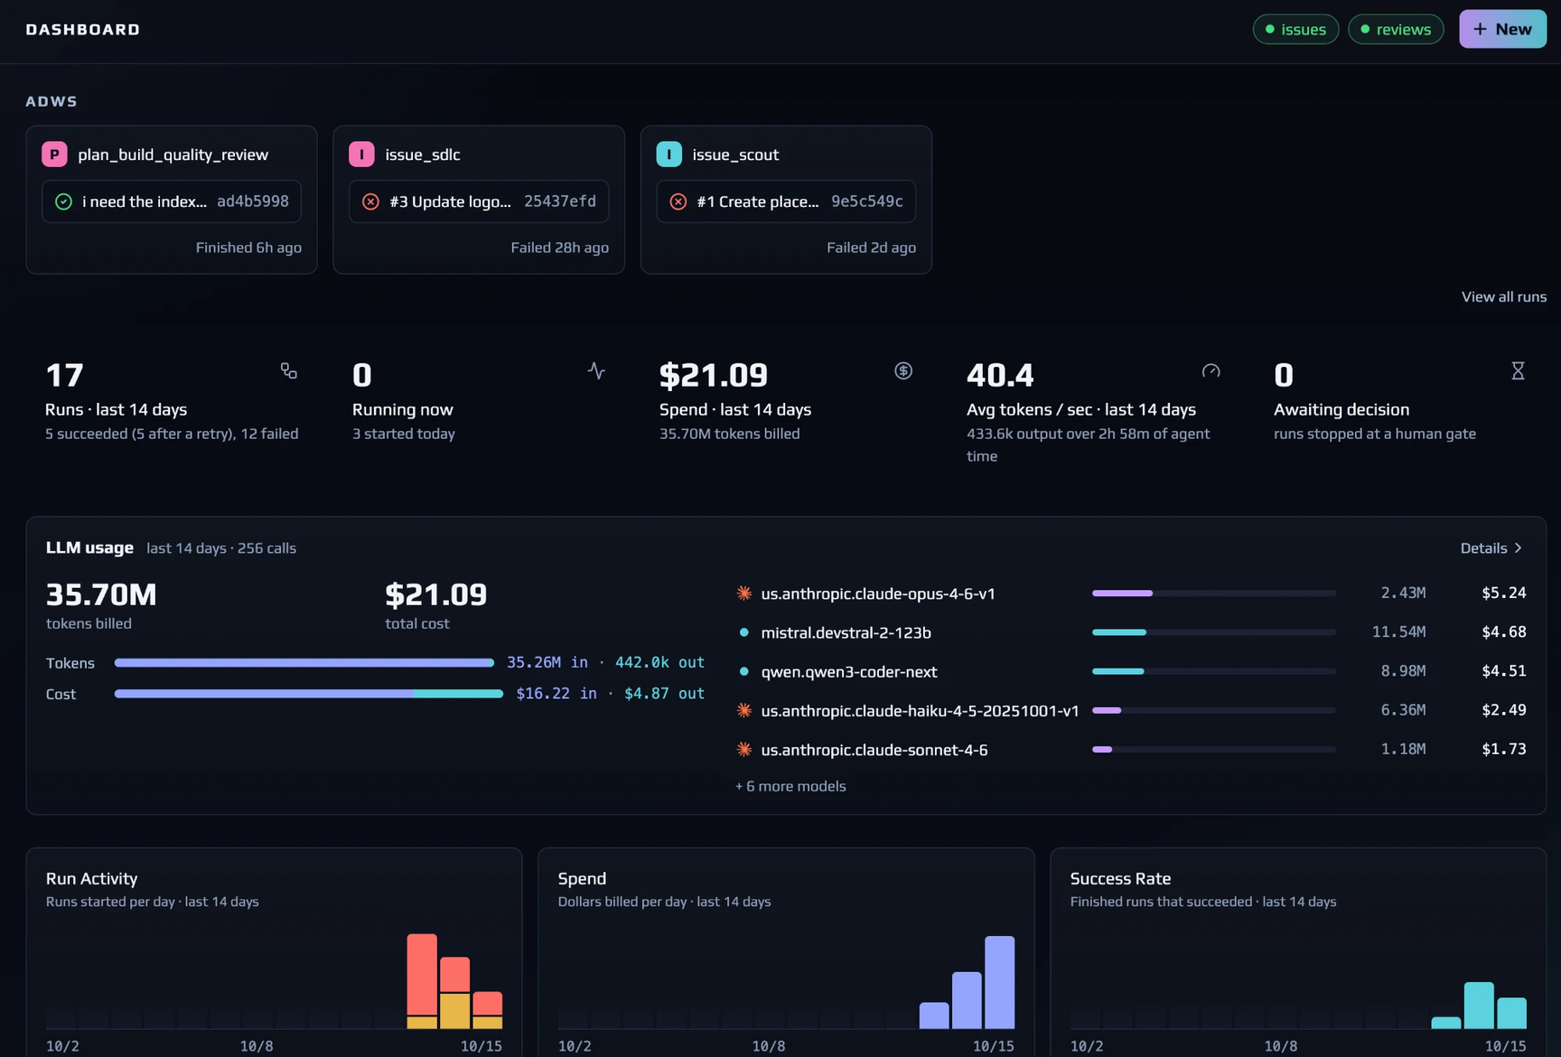Click the tallest teal bar in Success Rate chart

point(1479,1006)
